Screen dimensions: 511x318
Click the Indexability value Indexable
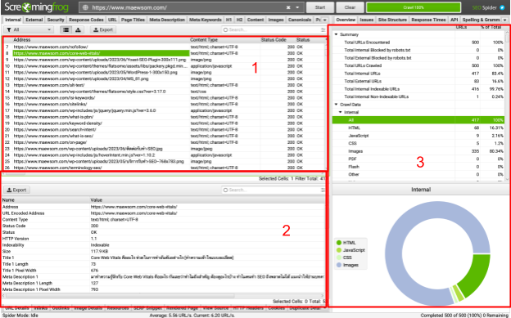pos(100,245)
